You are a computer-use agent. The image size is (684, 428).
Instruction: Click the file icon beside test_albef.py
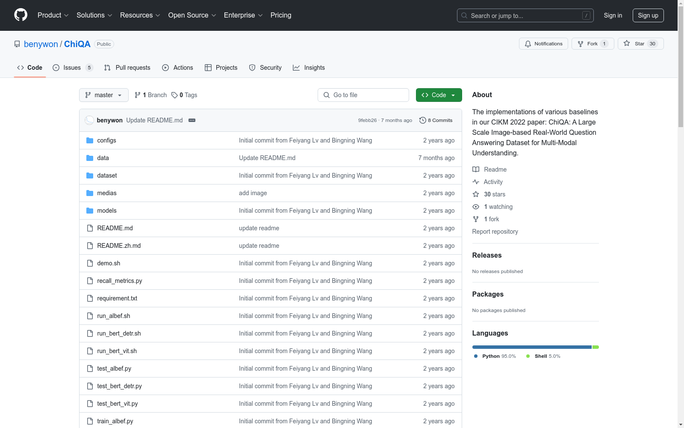[90, 369]
